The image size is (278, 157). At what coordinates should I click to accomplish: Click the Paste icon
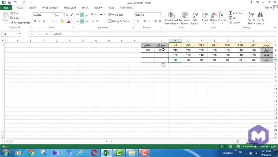click(5, 16)
